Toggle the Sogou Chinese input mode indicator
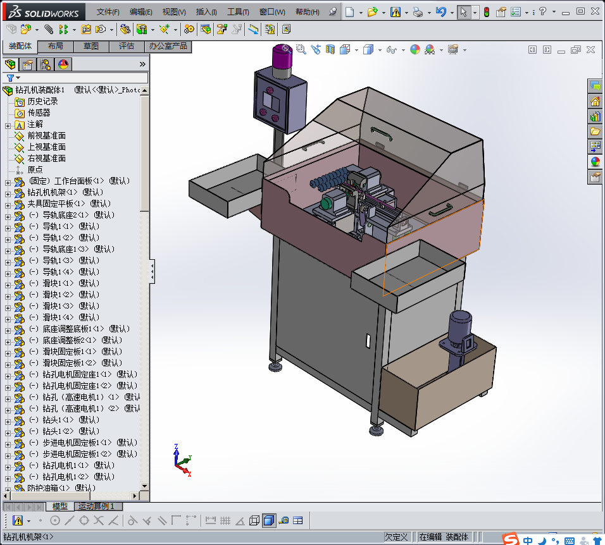605x545 pixels. pyautogui.click(x=528, y=540)
